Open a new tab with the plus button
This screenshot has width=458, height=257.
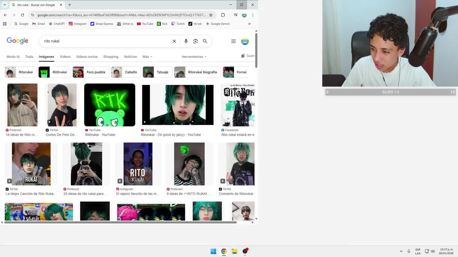(69, 5)
